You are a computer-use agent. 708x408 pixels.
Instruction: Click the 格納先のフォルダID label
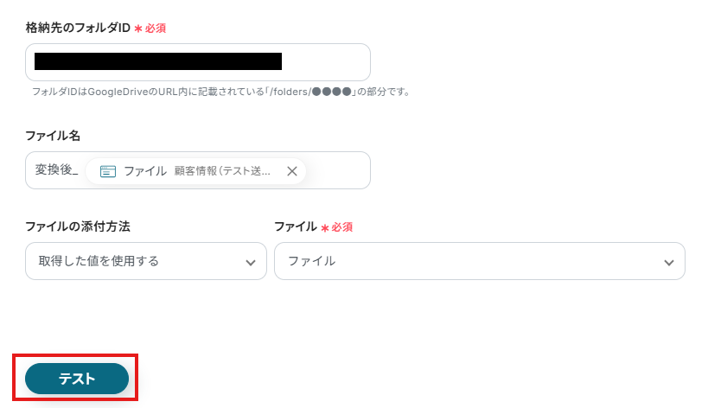point(78,28)
